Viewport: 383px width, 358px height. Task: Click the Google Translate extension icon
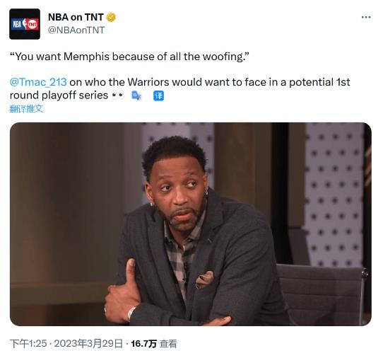click(x=136, y=96)
